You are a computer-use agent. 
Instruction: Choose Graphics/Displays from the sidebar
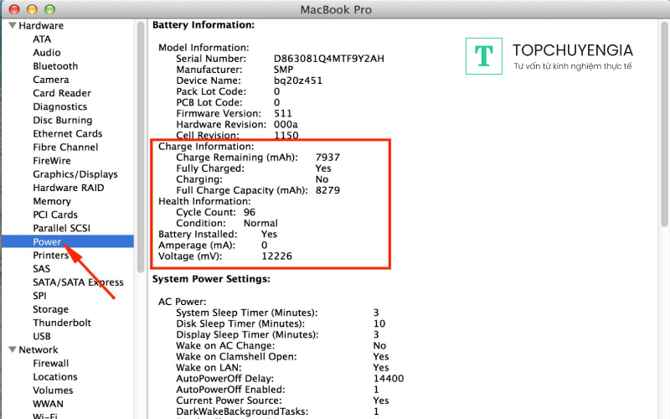75,174
